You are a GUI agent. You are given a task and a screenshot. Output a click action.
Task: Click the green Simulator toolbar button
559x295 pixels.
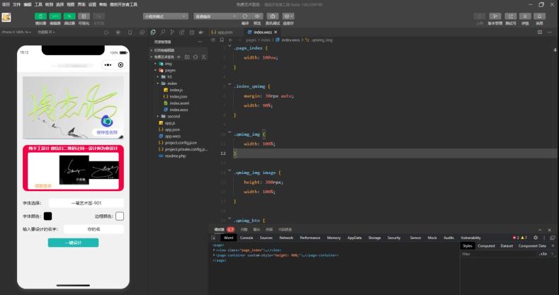coord(41,16)
